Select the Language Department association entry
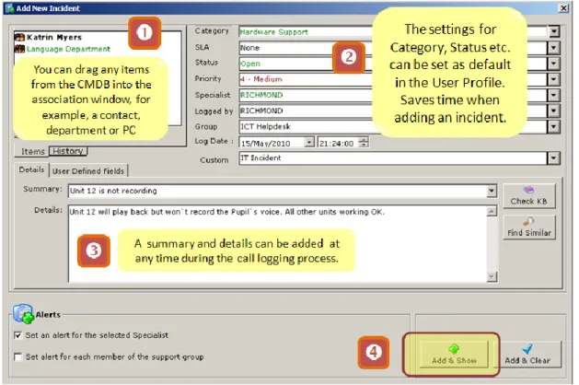579x385 pixels. pos(68,49)
